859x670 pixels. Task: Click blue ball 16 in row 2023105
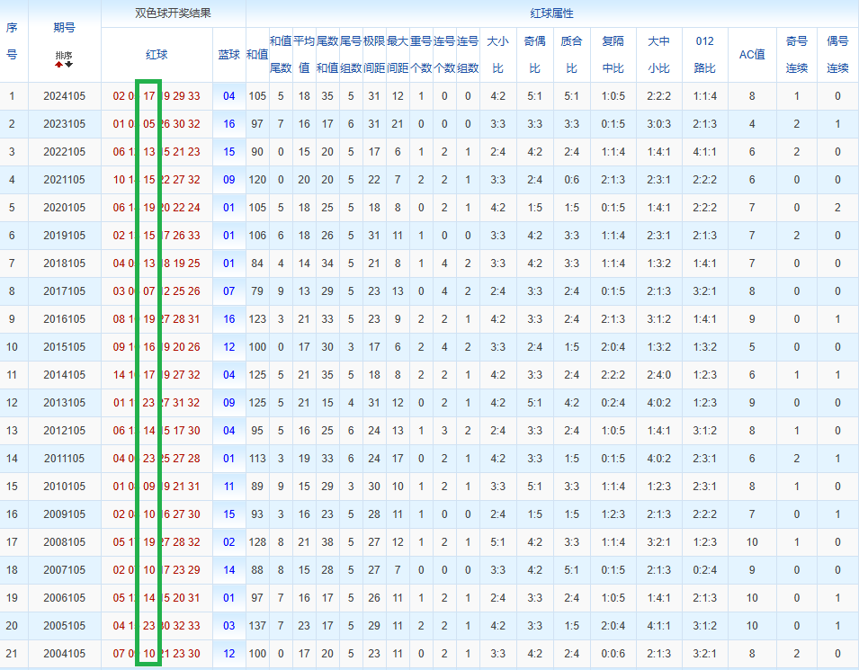click(229, 124)
